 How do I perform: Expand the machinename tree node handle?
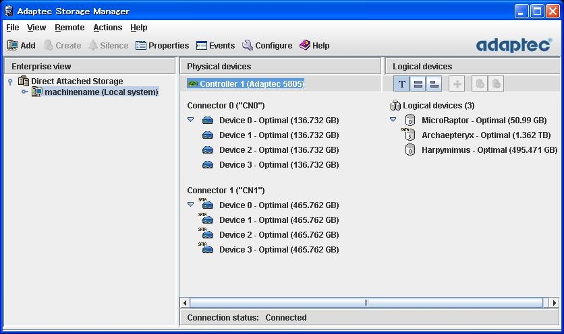coord(25,92)
